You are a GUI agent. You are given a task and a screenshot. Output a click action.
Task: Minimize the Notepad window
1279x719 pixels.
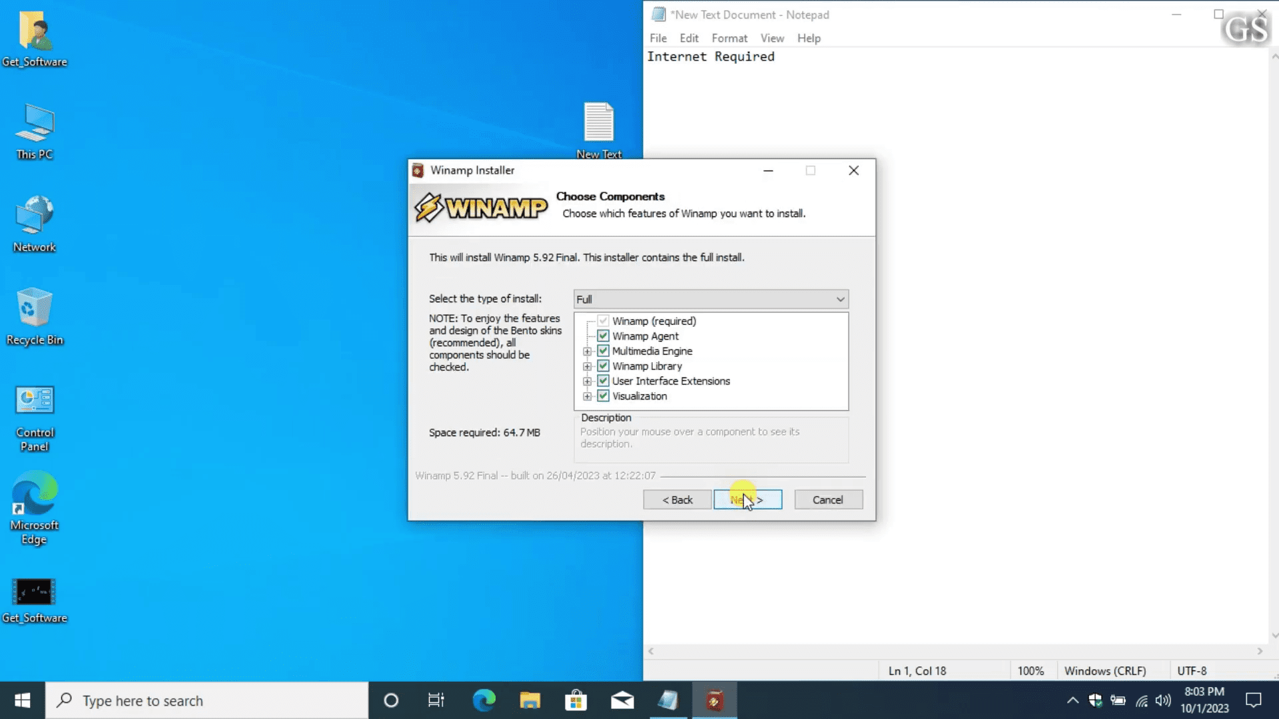point(1176,14)
